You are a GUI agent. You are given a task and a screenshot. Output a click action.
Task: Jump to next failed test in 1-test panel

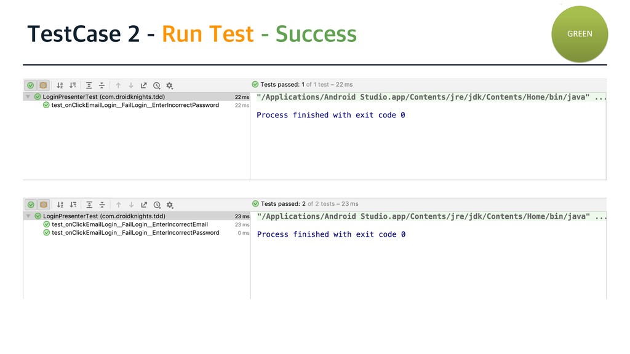tap(130, 85)
